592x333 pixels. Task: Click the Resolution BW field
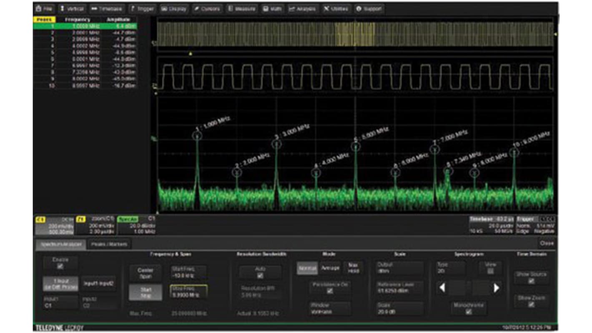pos(260,292)
